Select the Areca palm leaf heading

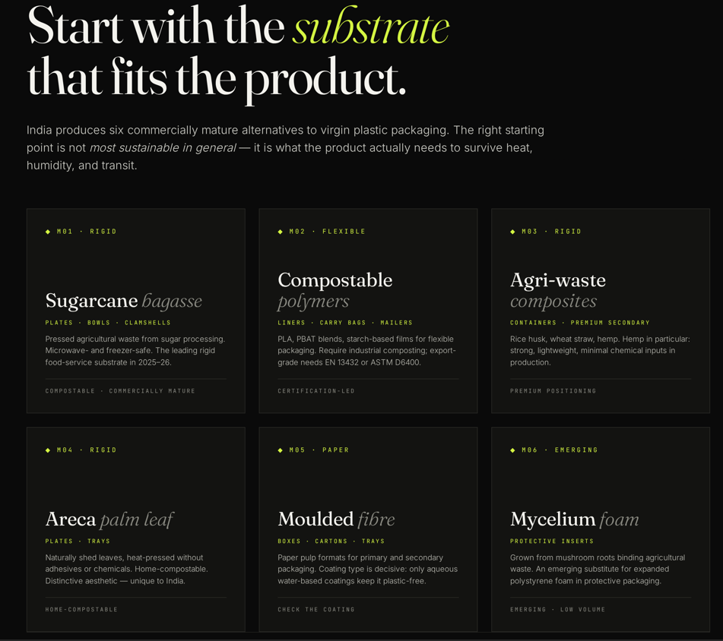(x=109, y=519)
